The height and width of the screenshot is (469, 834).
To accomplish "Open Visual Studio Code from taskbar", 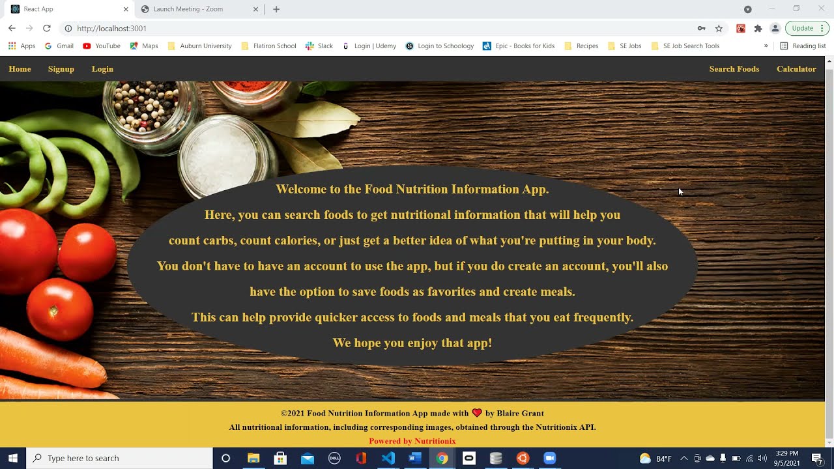I will (388, 458).
